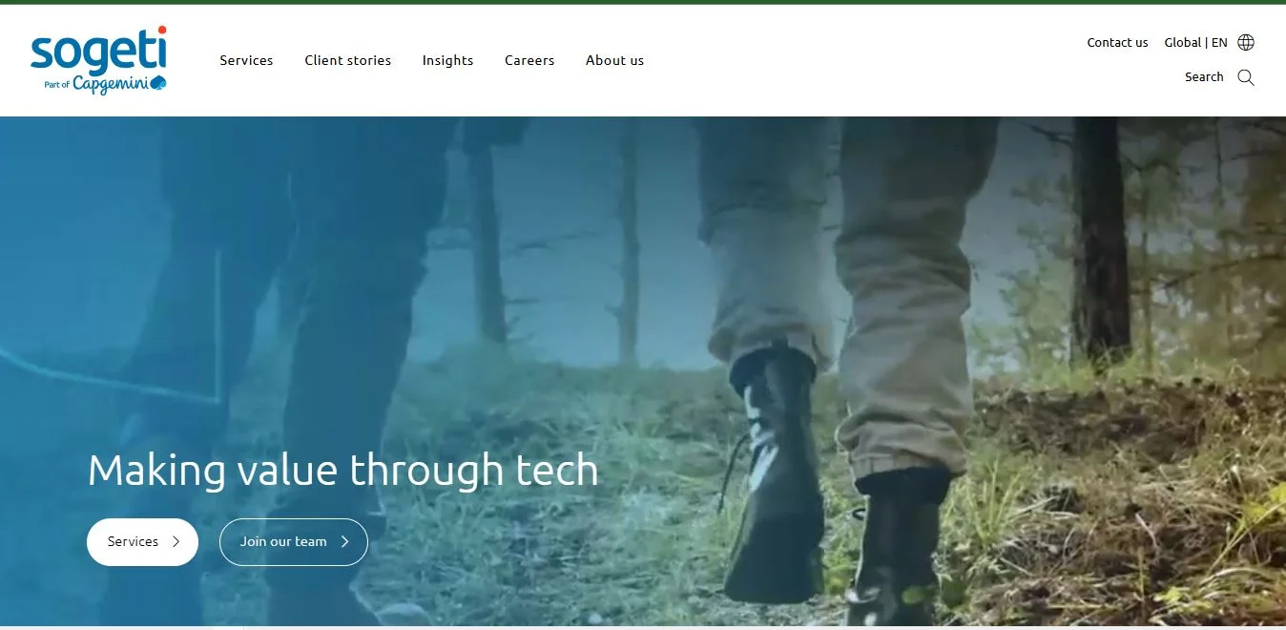Click the magnifying glass search icon
Screen dimensions: 1286x630
tap(1246, 77)
